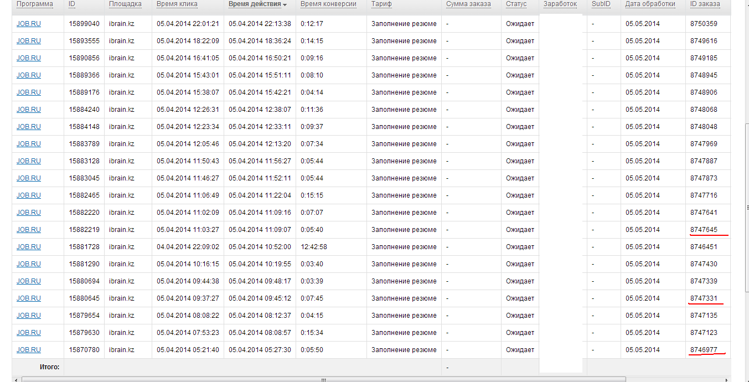Open JOB.RU link in row 15884148
Image resolution: width=749 pixels, height=382 pixels.
(29, 127)
